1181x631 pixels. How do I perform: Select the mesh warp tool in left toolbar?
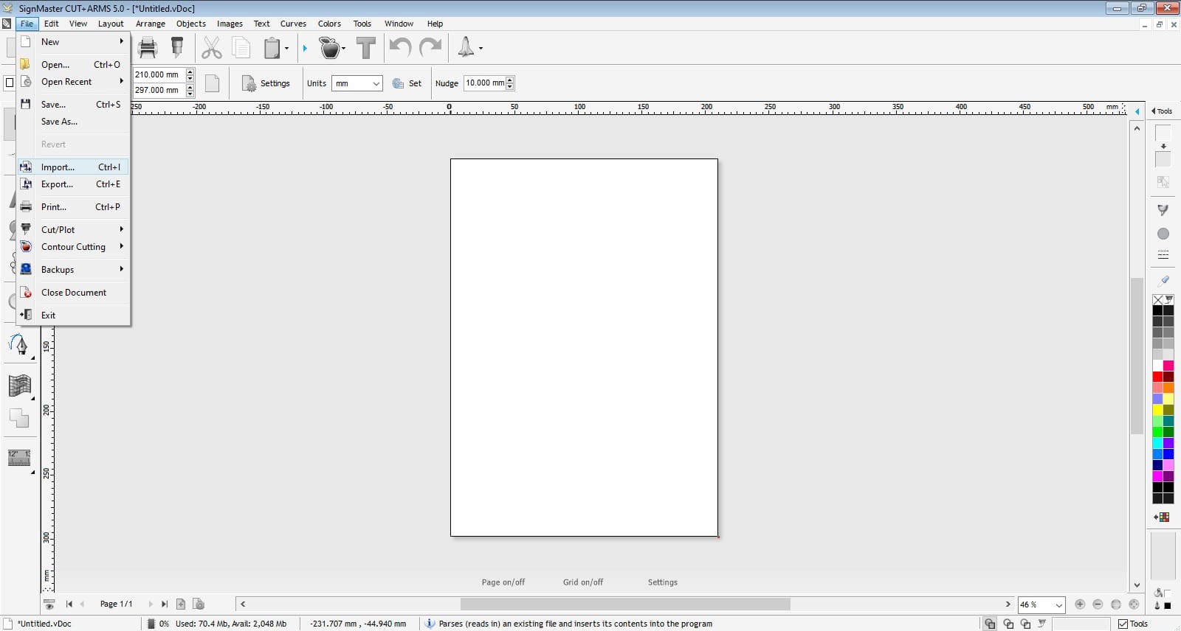click(x=19, y=386)
